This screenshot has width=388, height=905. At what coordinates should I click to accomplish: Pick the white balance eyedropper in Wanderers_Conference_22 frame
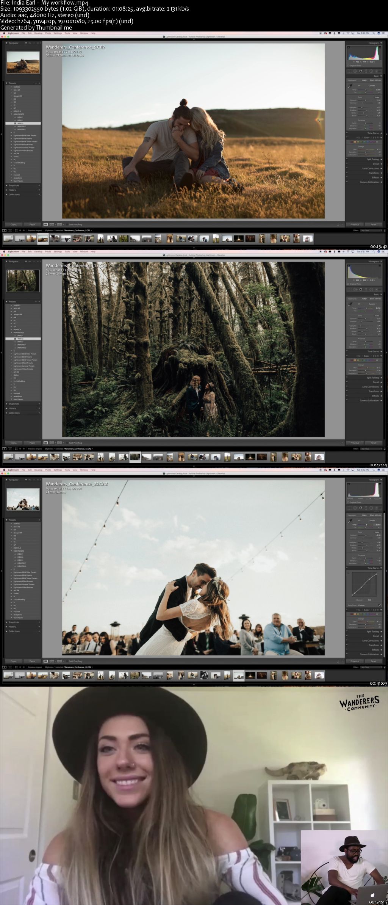click(x=350, y=521)
